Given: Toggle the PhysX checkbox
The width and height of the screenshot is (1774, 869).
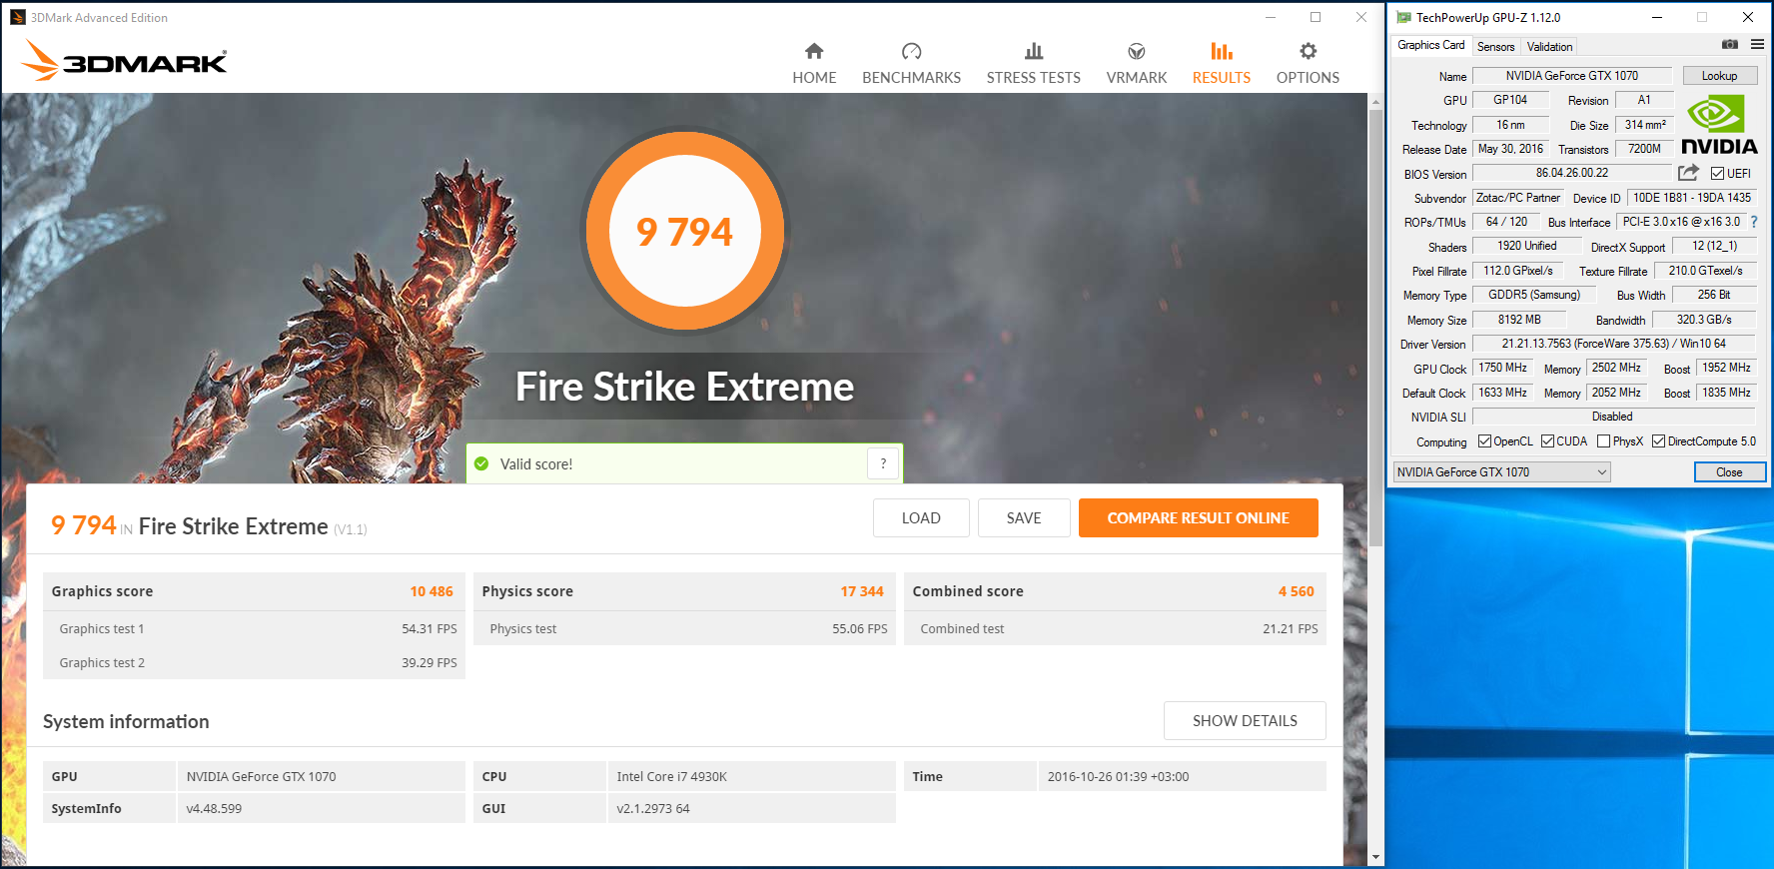Looking at the screenshot, I should pos(1603,441).
